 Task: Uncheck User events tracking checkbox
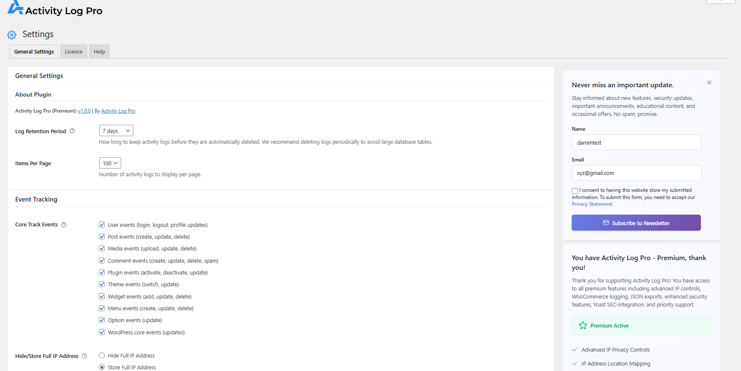pyautogui.click(x=102, y=225)
